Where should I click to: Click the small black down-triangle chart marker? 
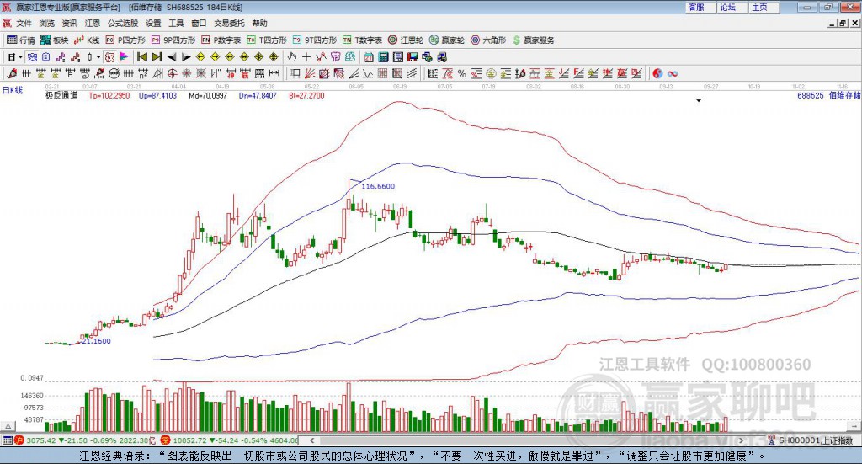(x=699, y=100)
